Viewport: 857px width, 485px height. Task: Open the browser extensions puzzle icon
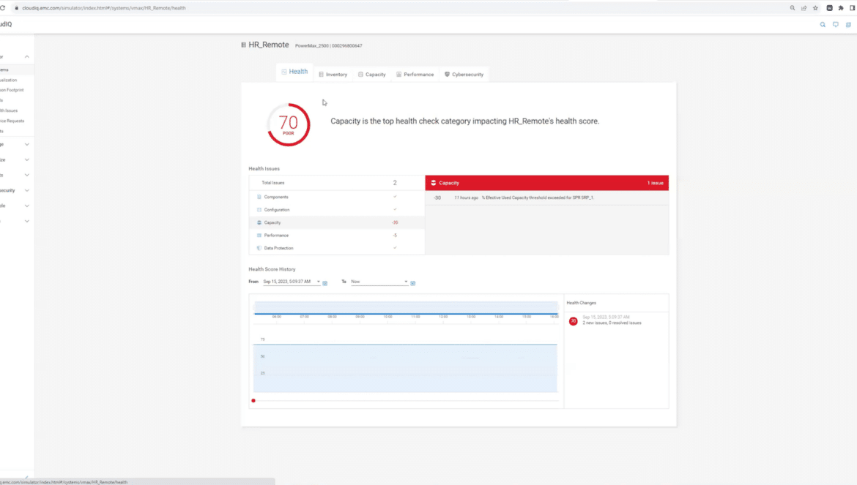pos(841,8)
